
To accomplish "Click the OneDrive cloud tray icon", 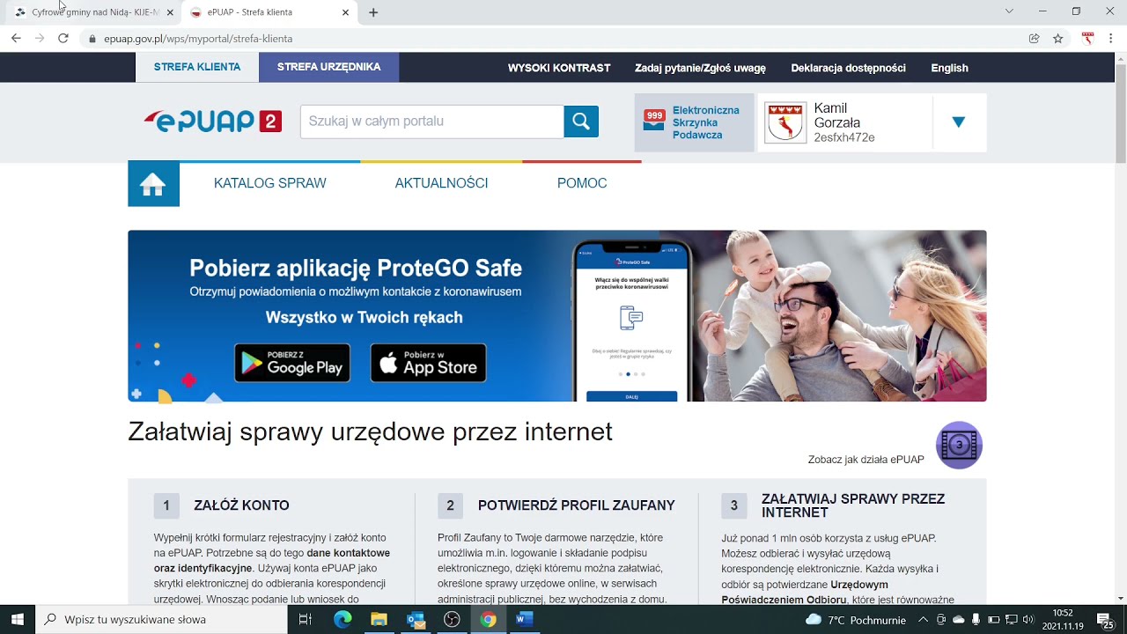I will tap(959, 620).
